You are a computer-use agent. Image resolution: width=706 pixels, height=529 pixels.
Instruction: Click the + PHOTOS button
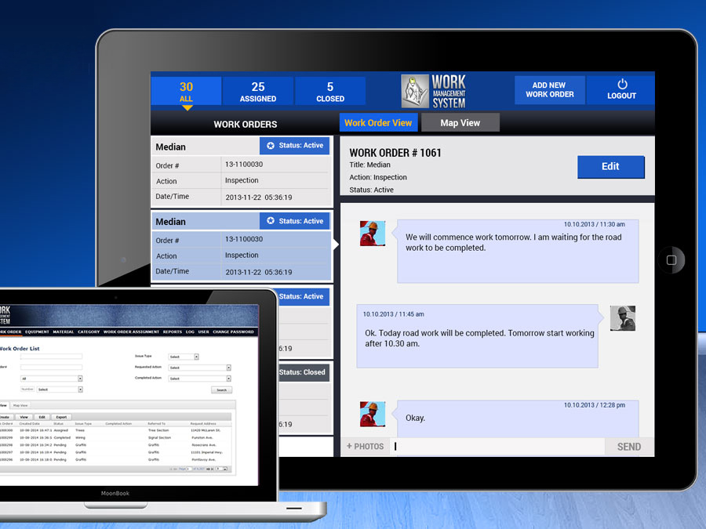click(365, 447)
